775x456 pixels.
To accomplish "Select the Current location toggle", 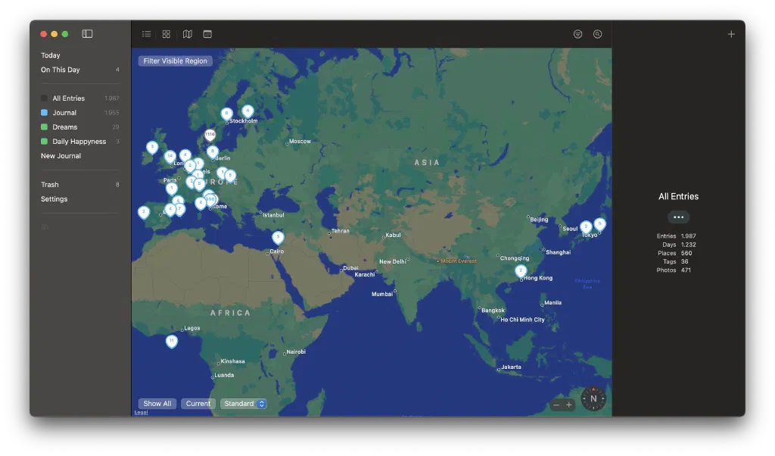I will pos(198,403).
